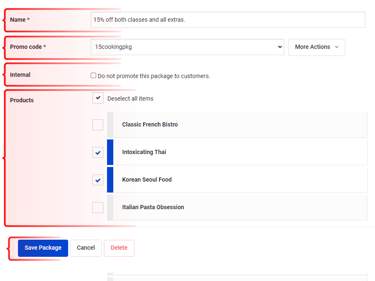Click the Deselect all items label
Screen dimensions: 375x281
[x=130, y=99]
